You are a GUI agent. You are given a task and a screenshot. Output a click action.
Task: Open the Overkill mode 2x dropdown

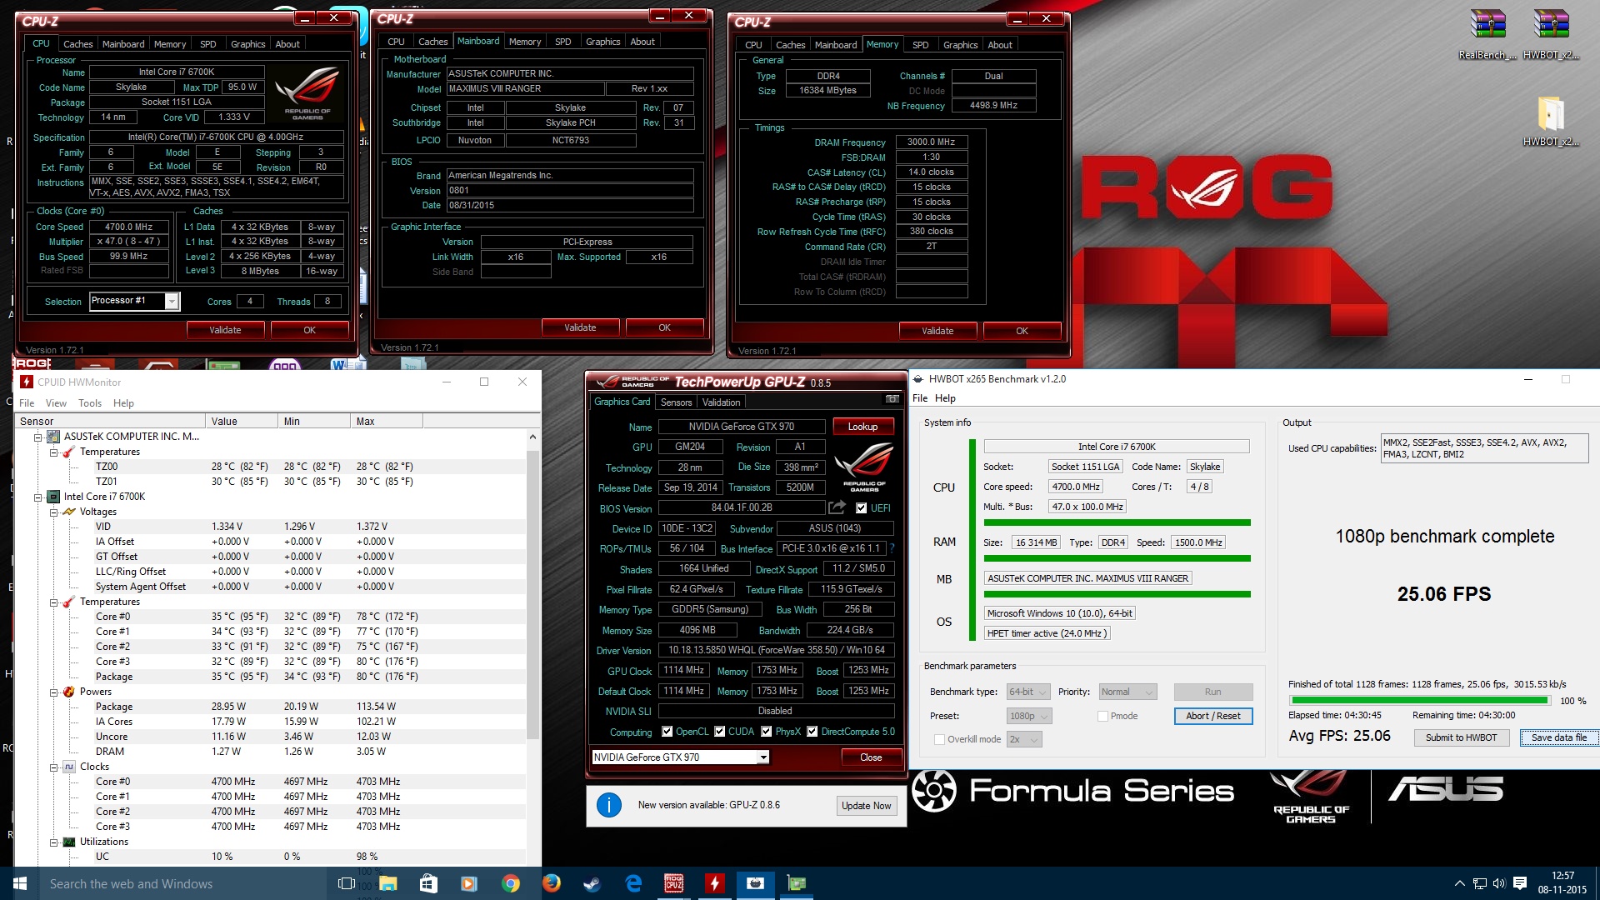1024,739
